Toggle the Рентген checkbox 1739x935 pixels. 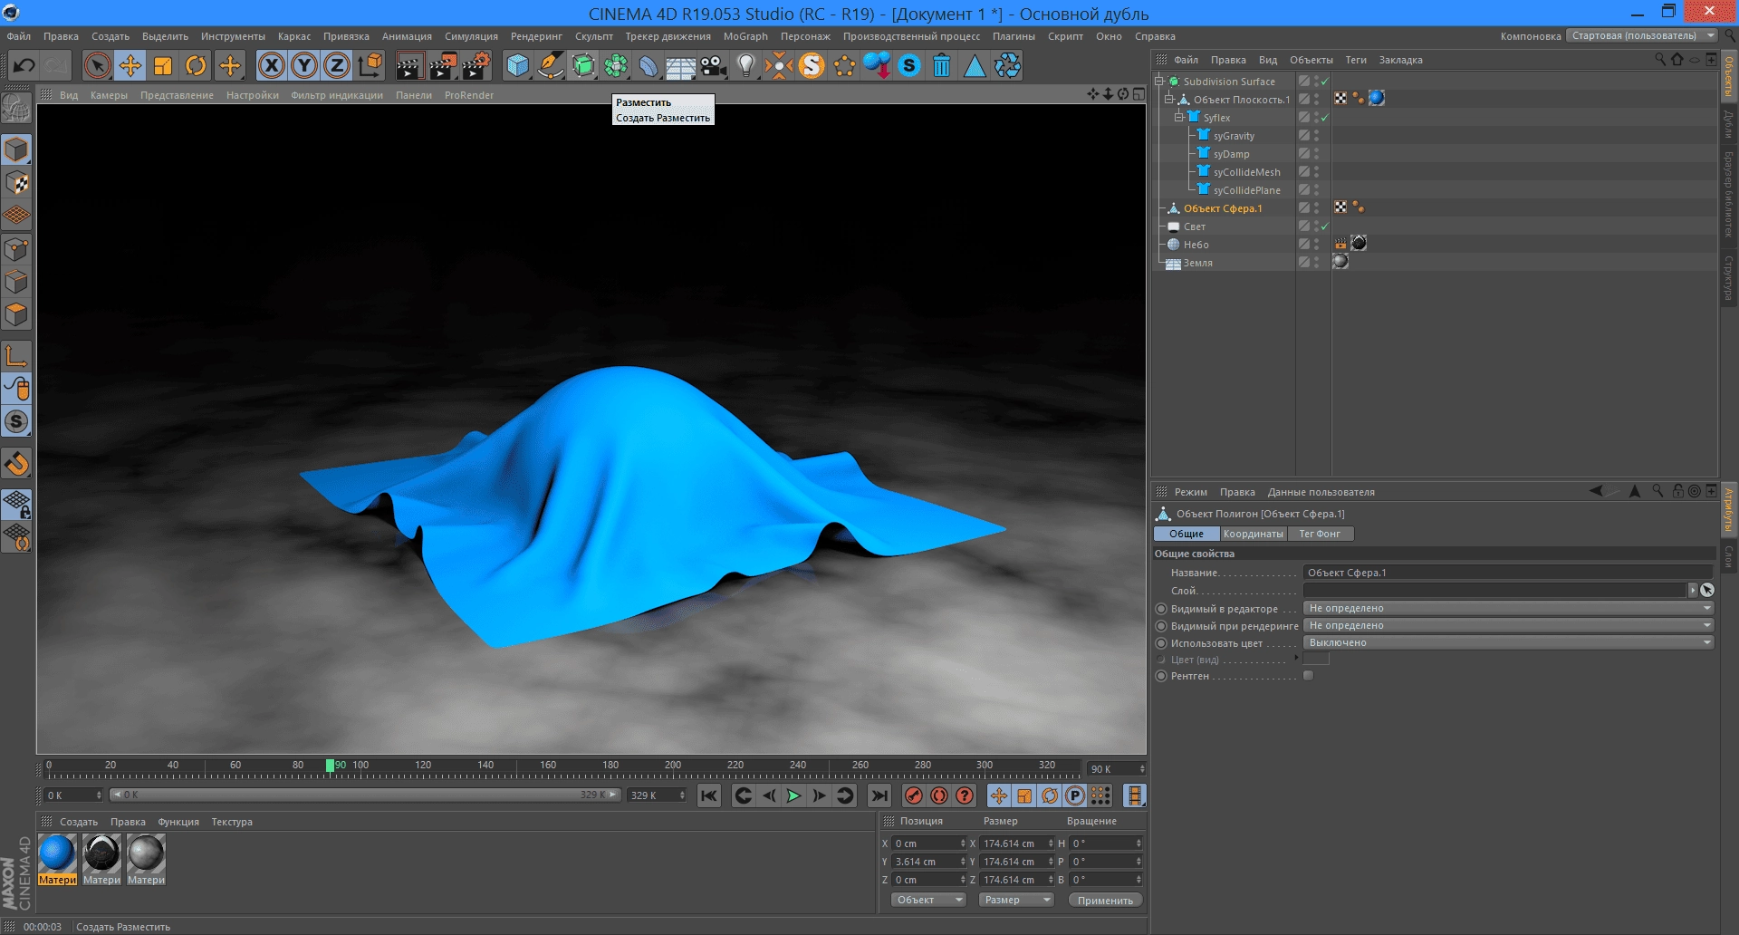click(1308, 676)
